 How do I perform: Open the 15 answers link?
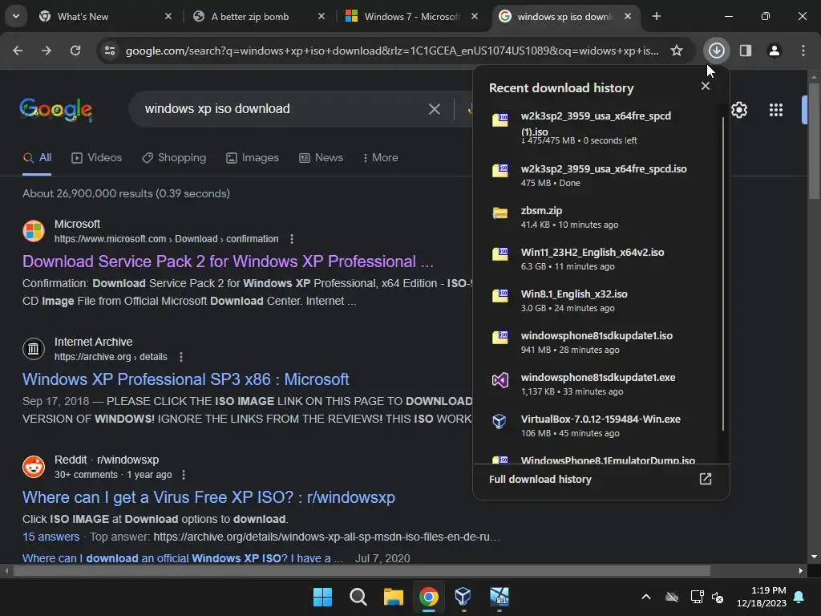point(51,537)
